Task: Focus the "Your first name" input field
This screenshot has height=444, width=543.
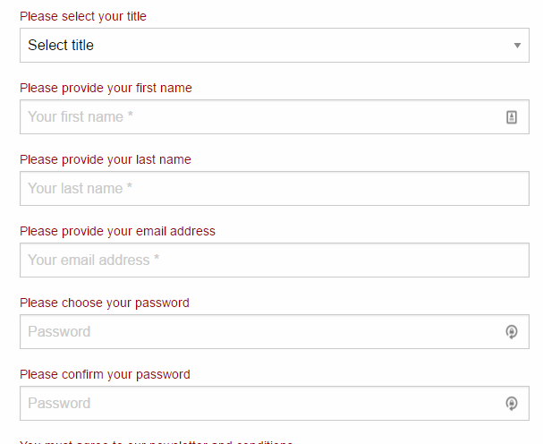Action: [259, 116]
